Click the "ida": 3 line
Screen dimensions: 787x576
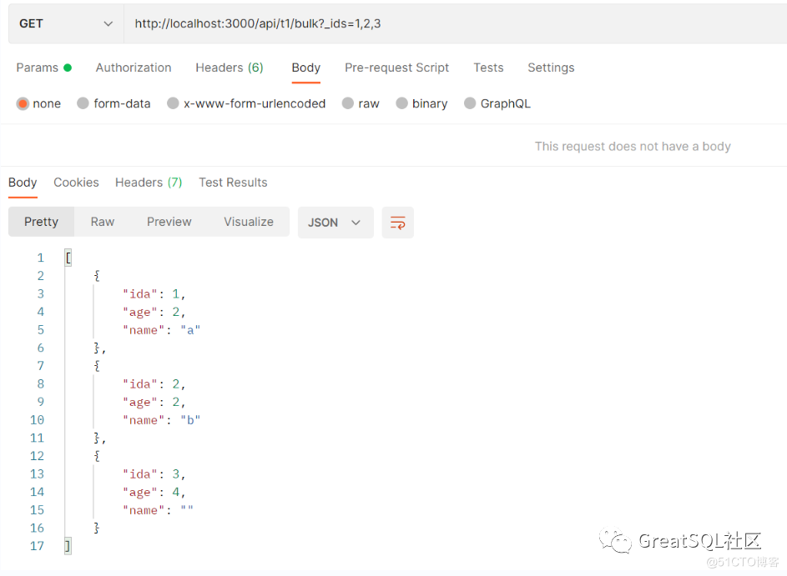[x=154, y=474]
